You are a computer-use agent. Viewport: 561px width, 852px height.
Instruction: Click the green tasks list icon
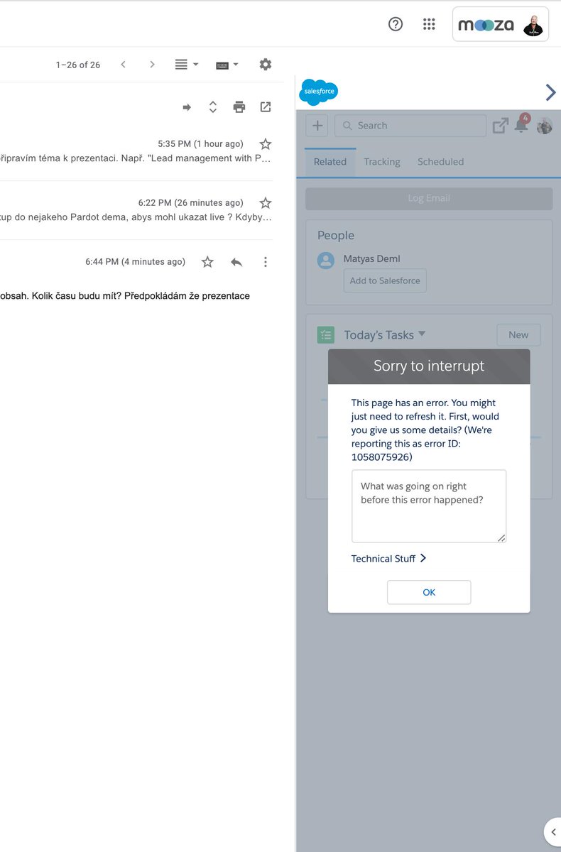tap(326, 334)
